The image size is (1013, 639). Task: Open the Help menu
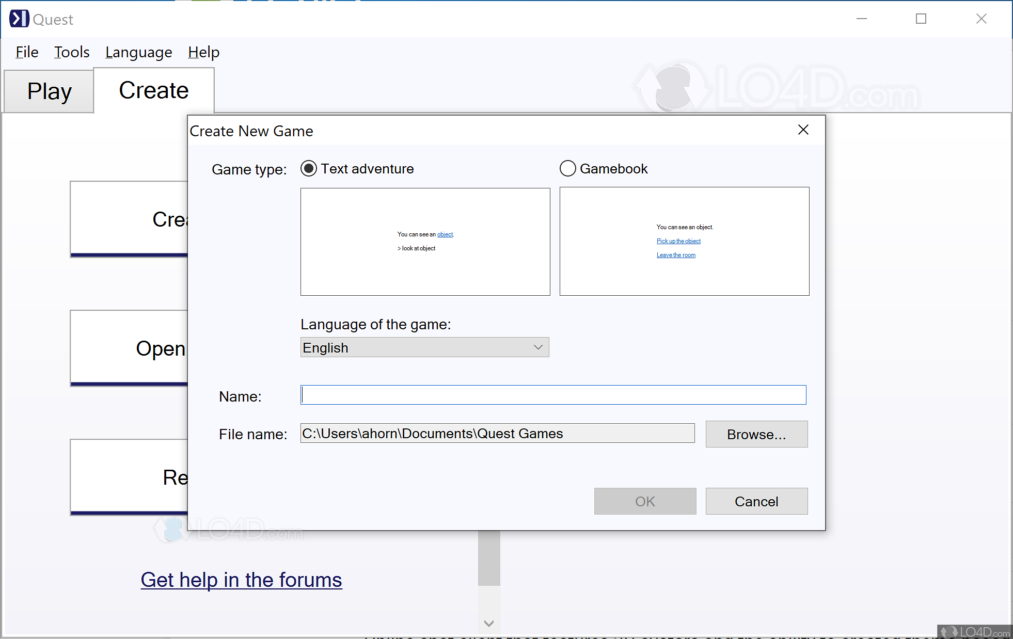click(x=203, y=52)
